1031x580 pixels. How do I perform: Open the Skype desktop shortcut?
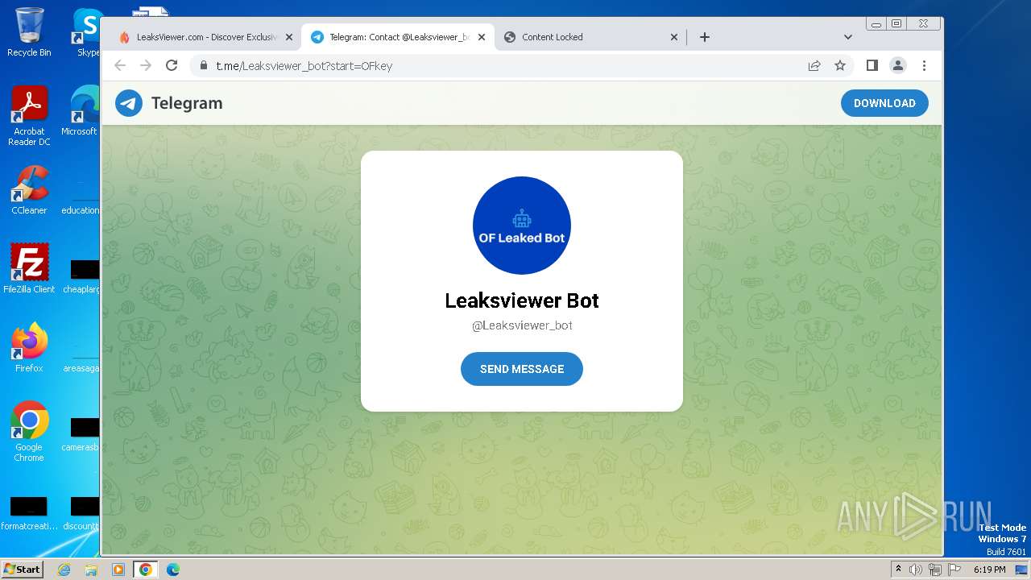[87, 32]
